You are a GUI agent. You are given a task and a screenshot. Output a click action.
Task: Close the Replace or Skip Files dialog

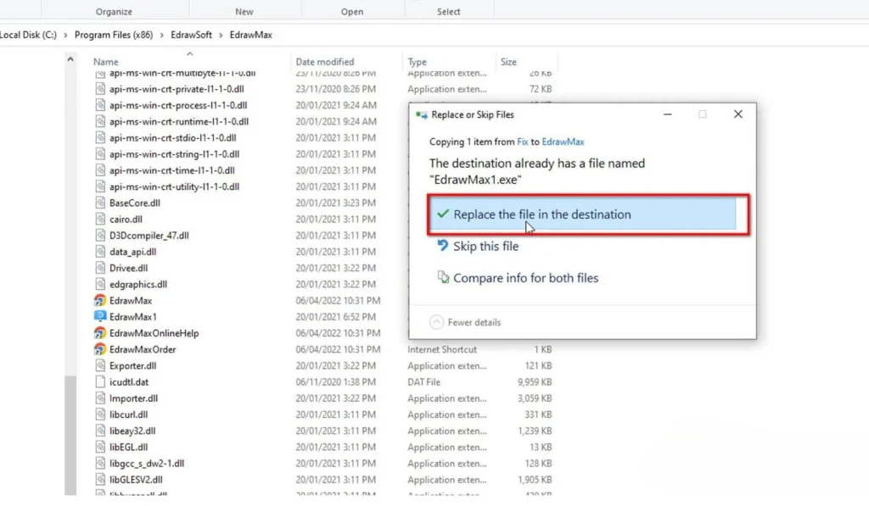737,114
